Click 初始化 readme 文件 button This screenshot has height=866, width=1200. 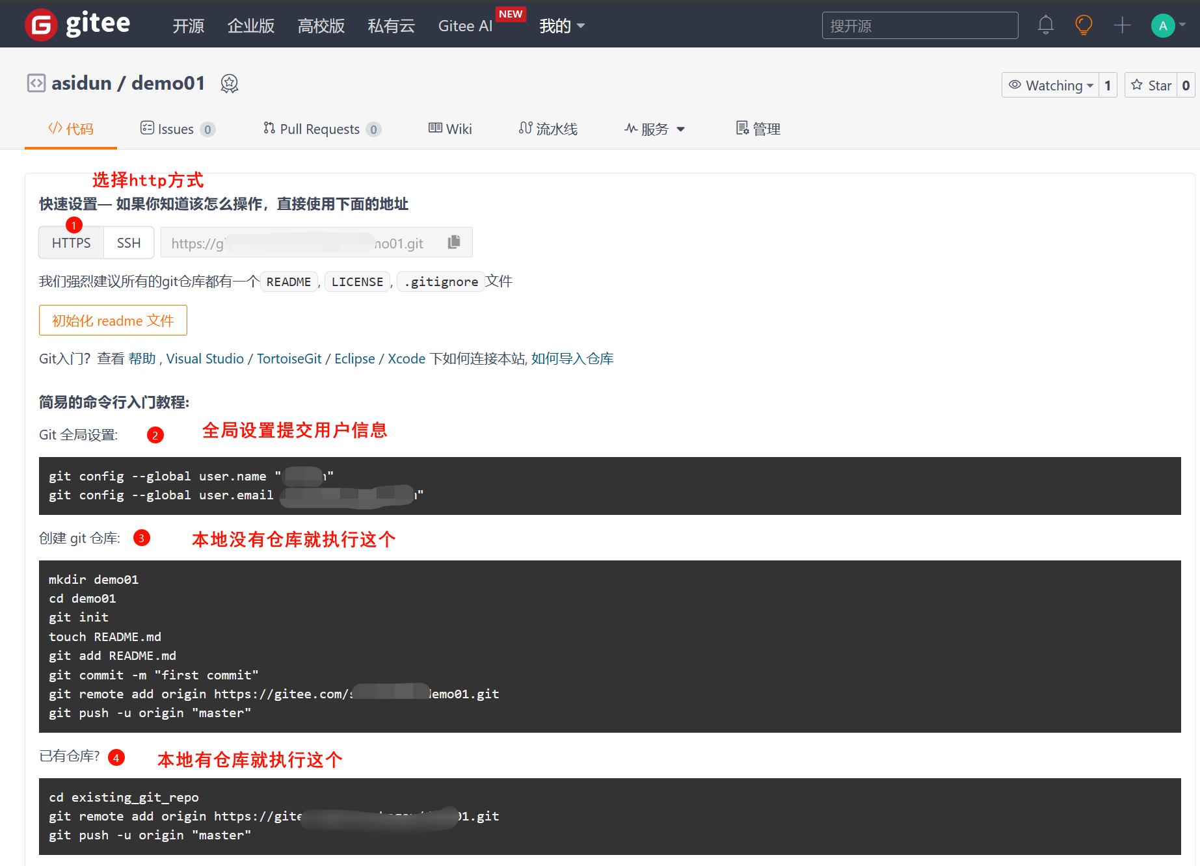113,321
